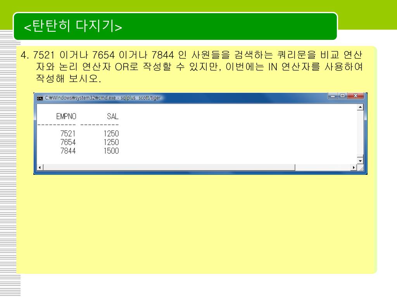
Task: Click the horizontal scrollbar left arrow
Action: [x=38, y=168]
